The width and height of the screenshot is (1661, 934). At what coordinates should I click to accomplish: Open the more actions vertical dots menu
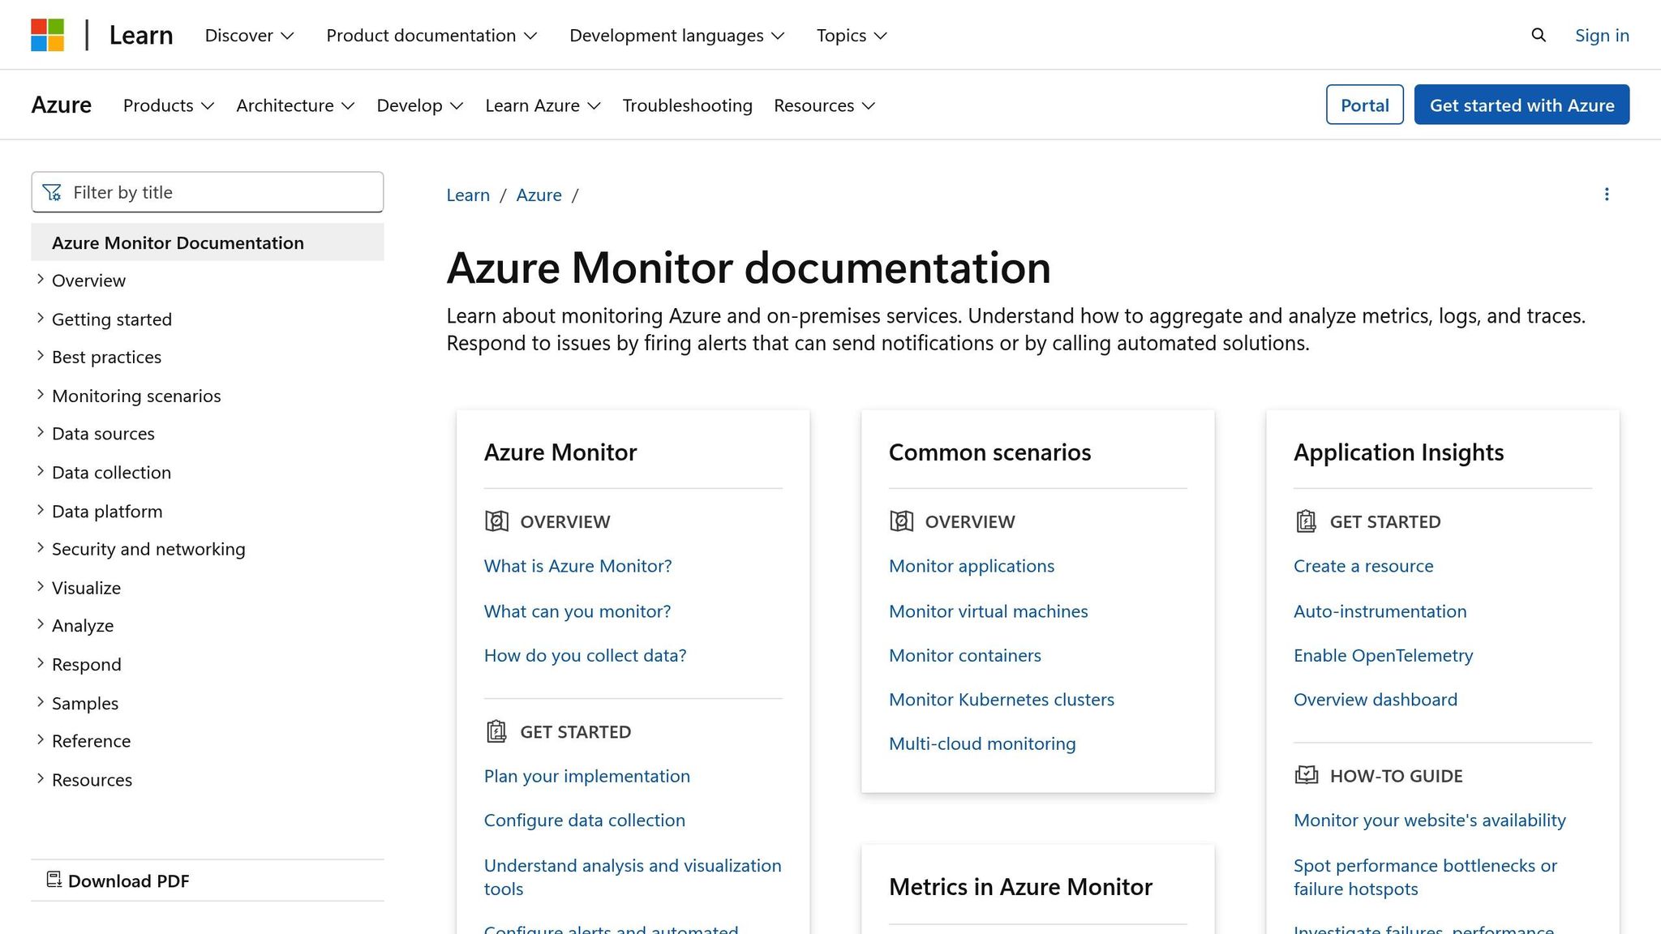pos(1607,195)
